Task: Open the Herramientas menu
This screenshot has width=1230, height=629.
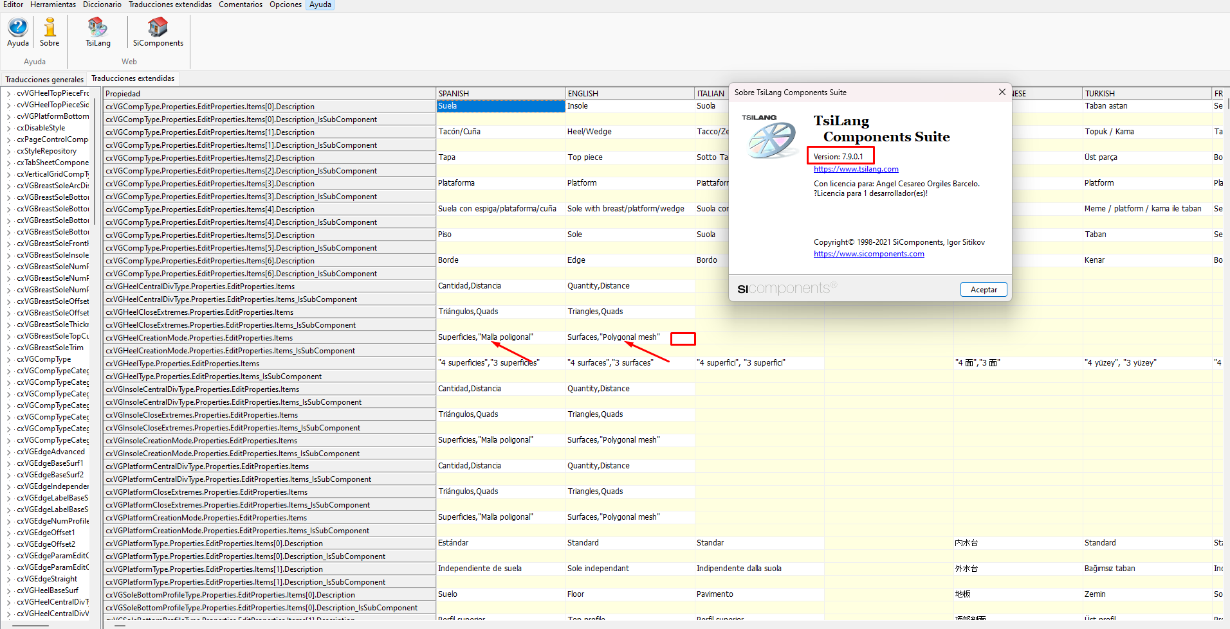Action: pos(53,4)
